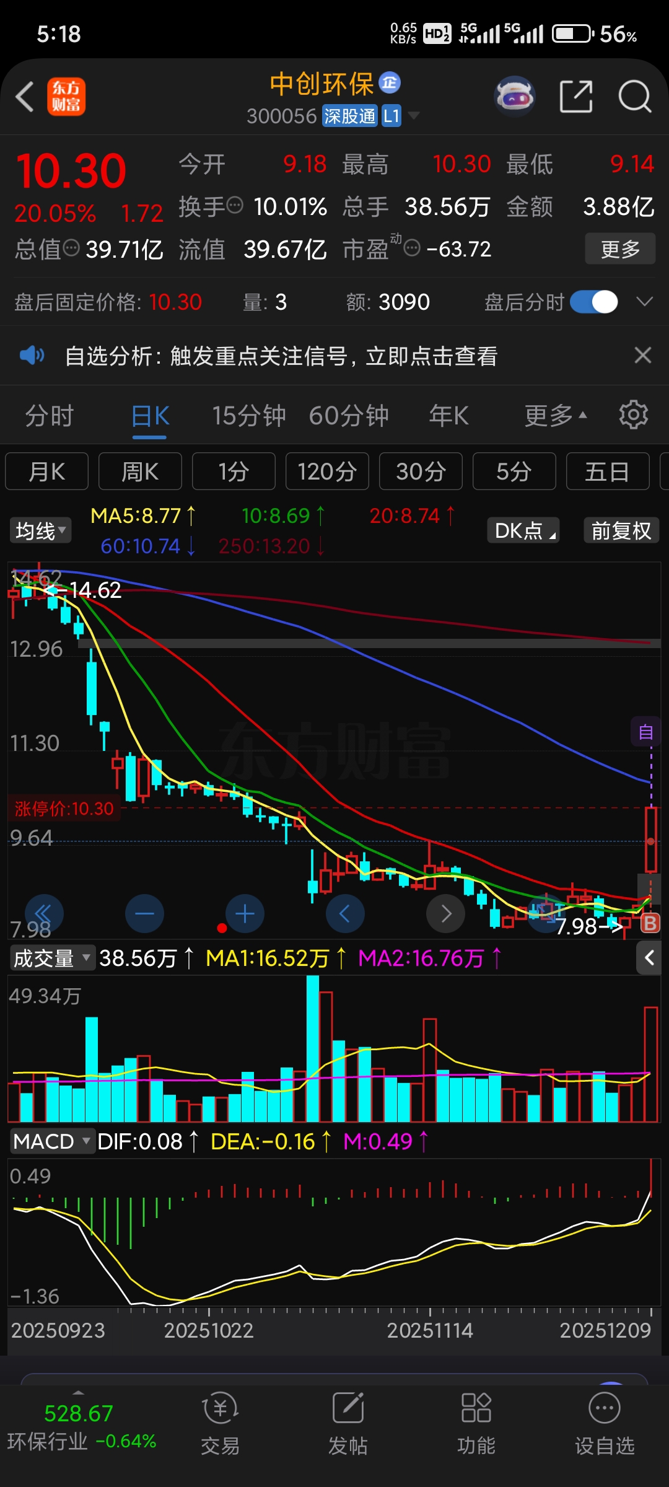The image size is (669, 1487).
Task: Tap 设自选 add watchlist icon
Action: click(605, 1425)
